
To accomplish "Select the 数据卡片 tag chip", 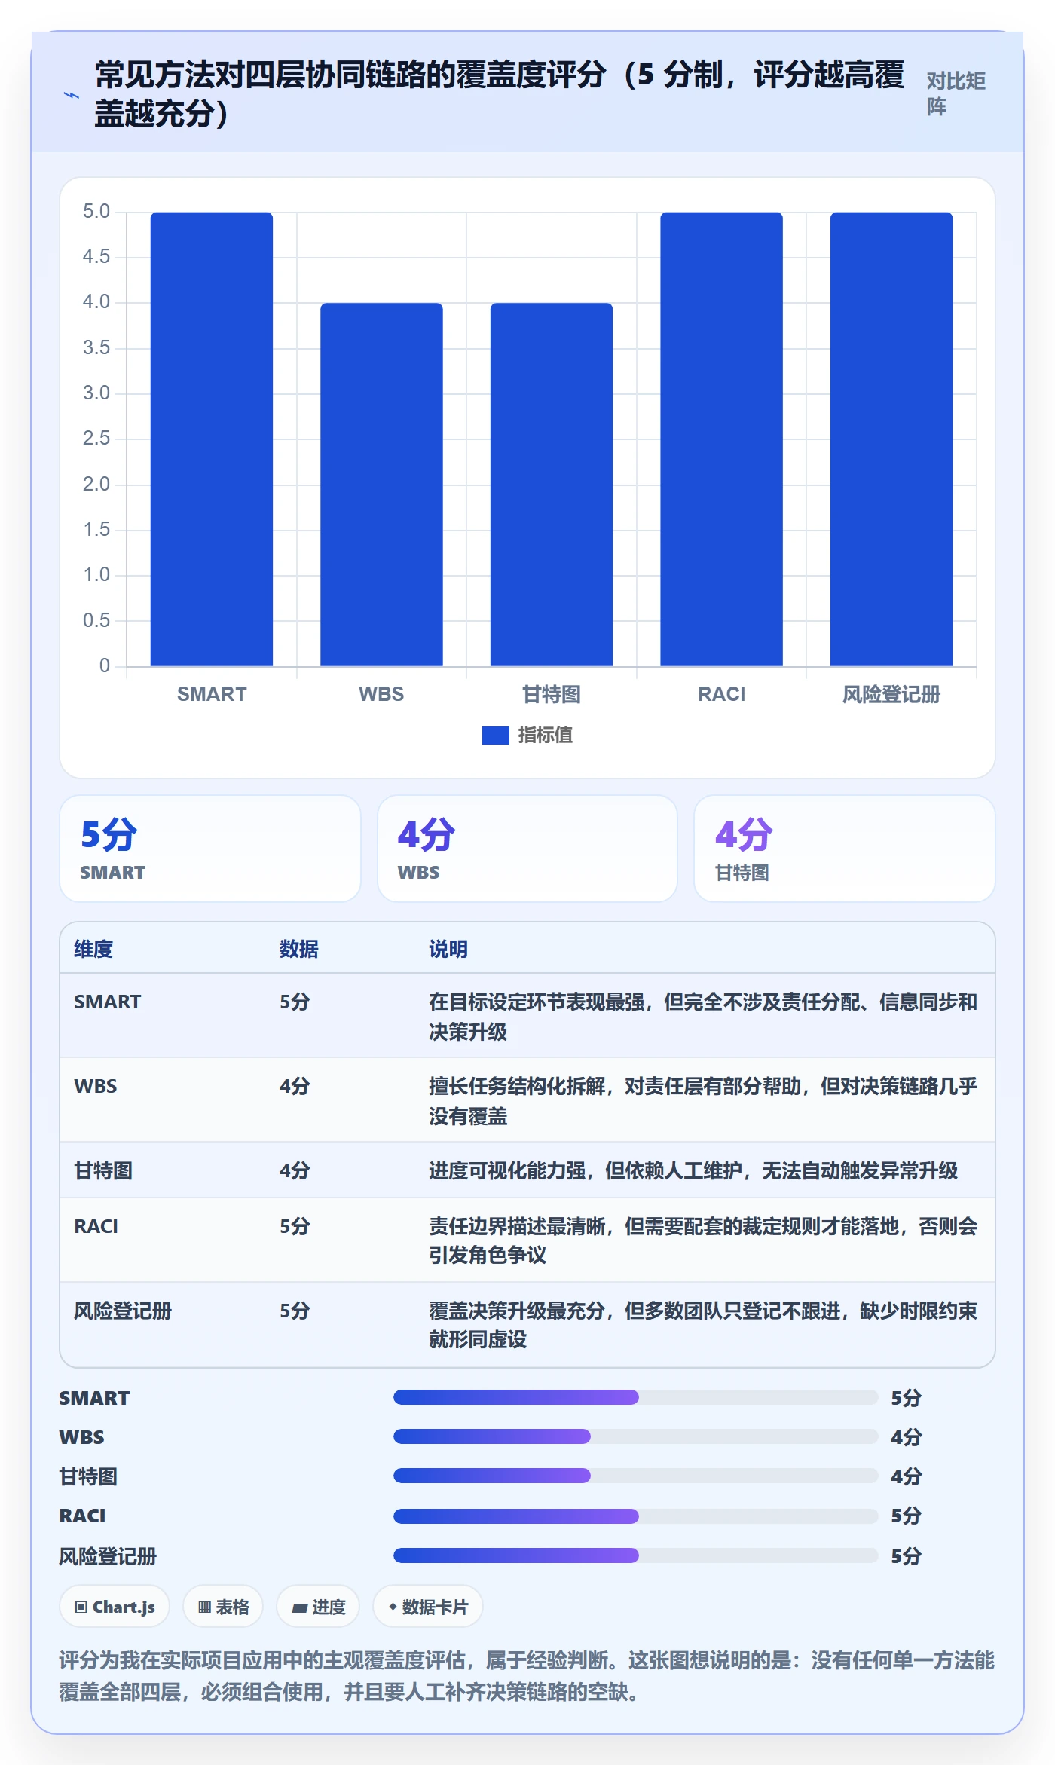I will pyautogui.click(x=428, y=1607).
